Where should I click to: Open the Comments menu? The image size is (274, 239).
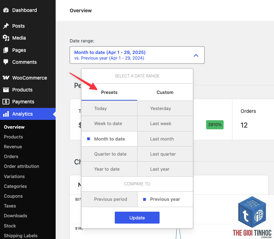coord(28,62)
